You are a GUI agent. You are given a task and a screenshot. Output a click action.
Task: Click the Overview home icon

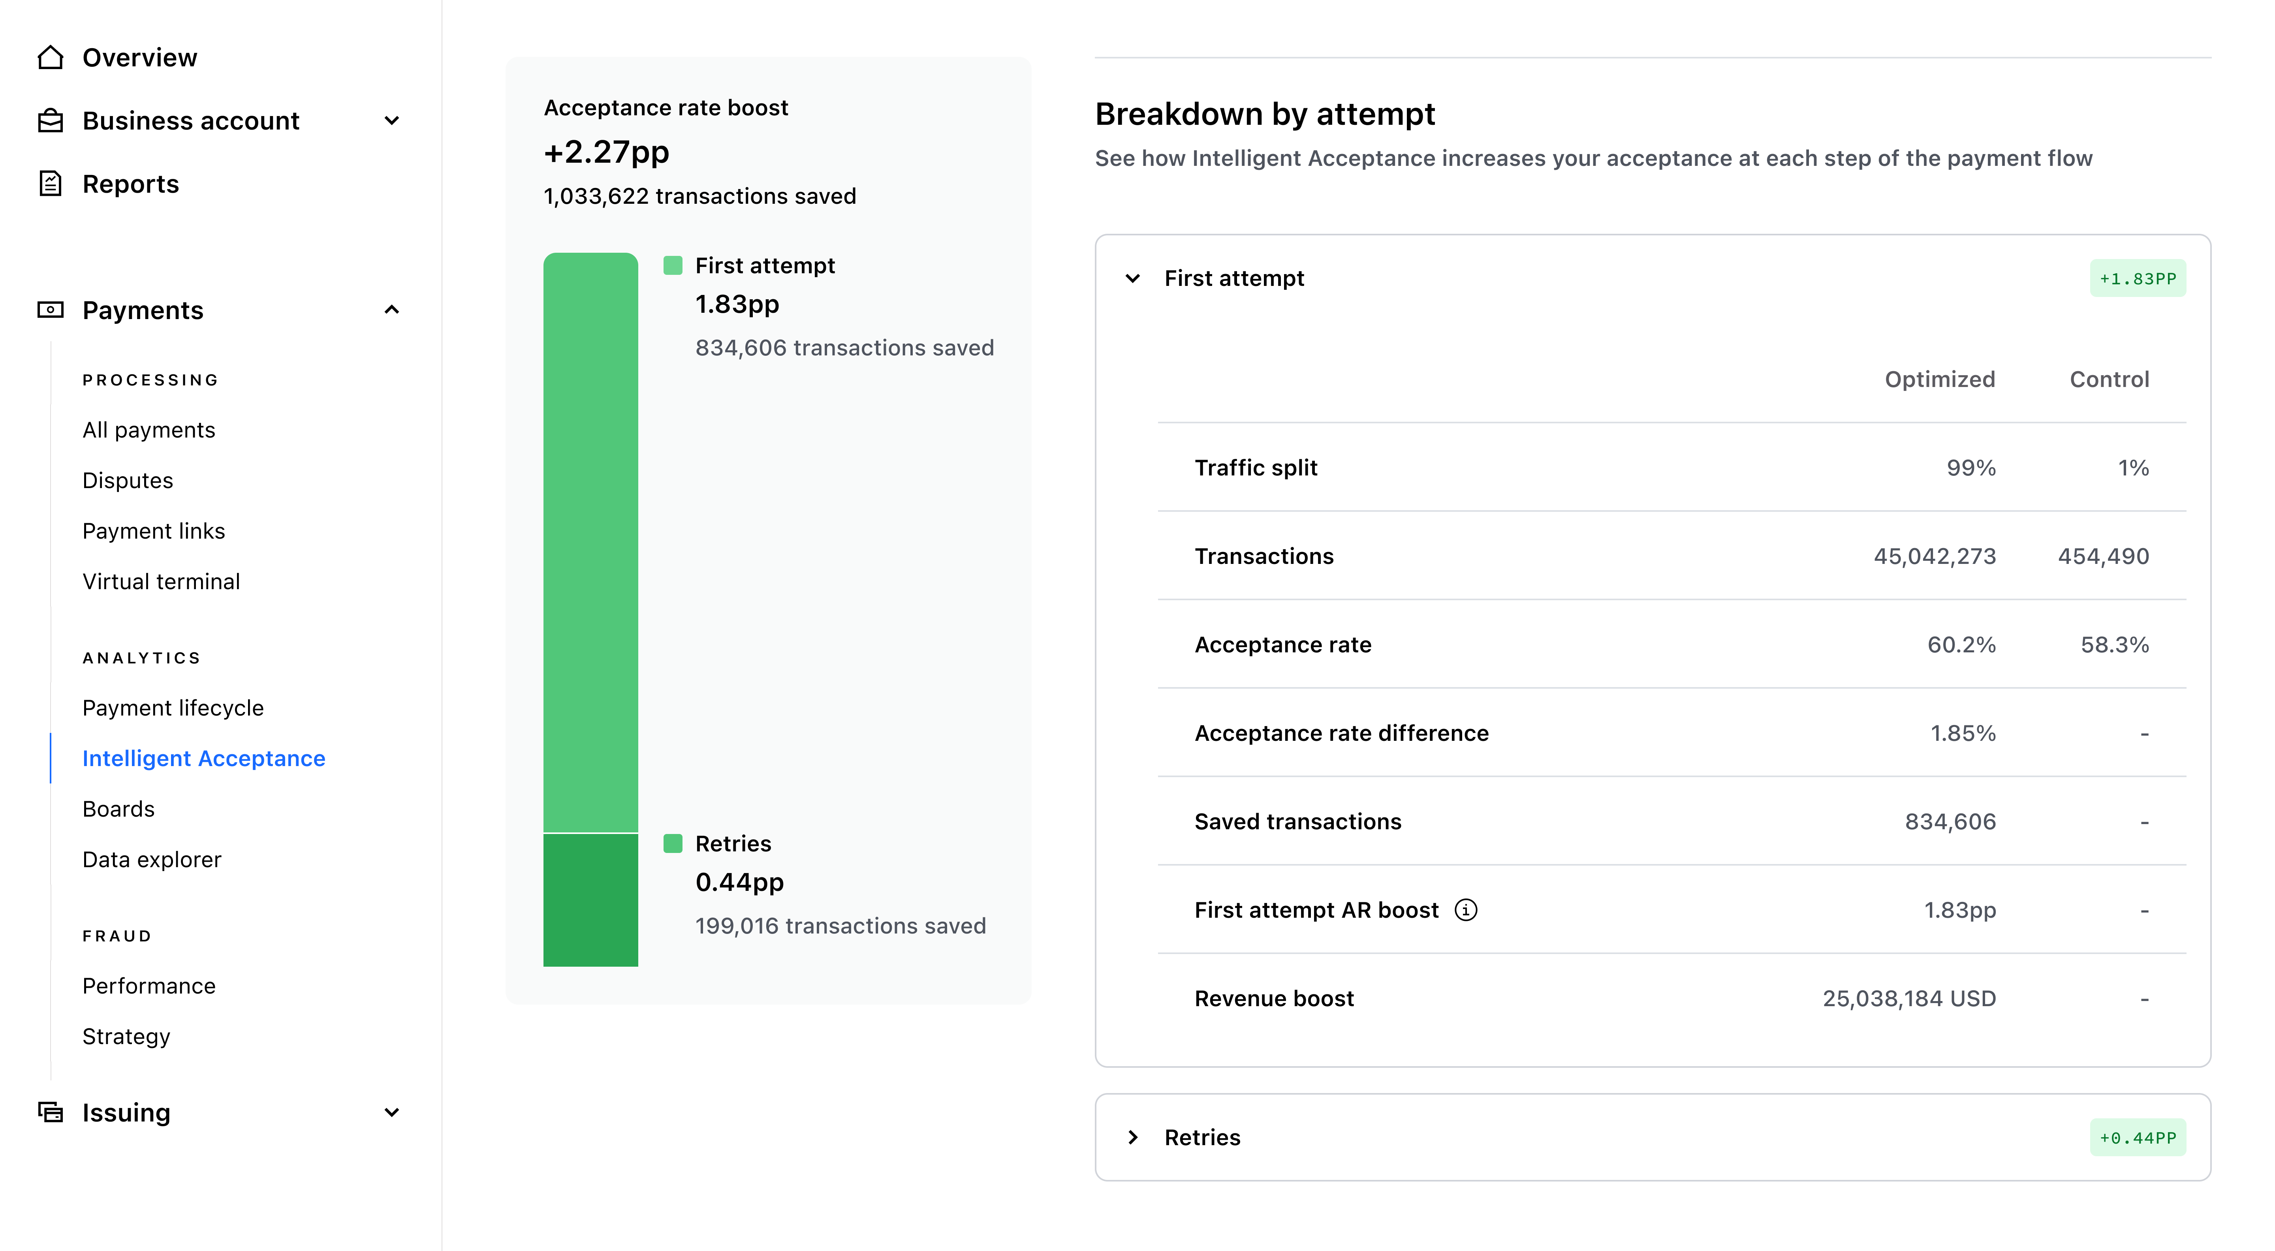(50, 57)
